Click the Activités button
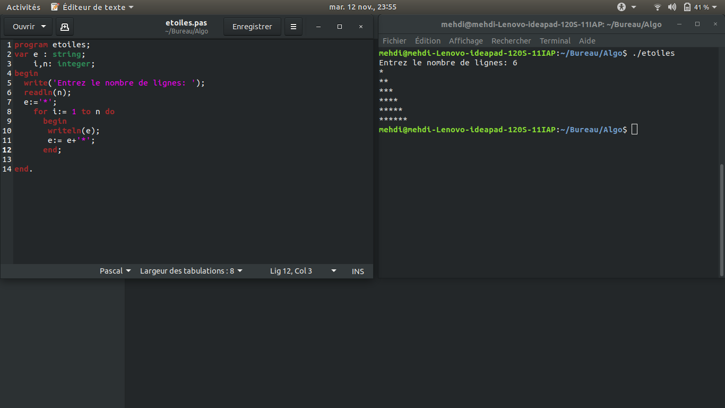This screenshot has height=408, width=725. [x=23, y=7]
